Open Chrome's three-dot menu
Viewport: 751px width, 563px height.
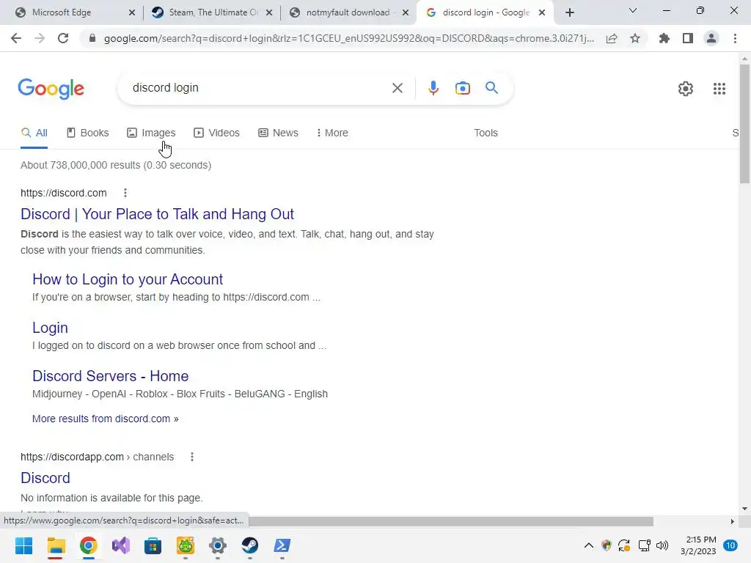tap(735, 38)
